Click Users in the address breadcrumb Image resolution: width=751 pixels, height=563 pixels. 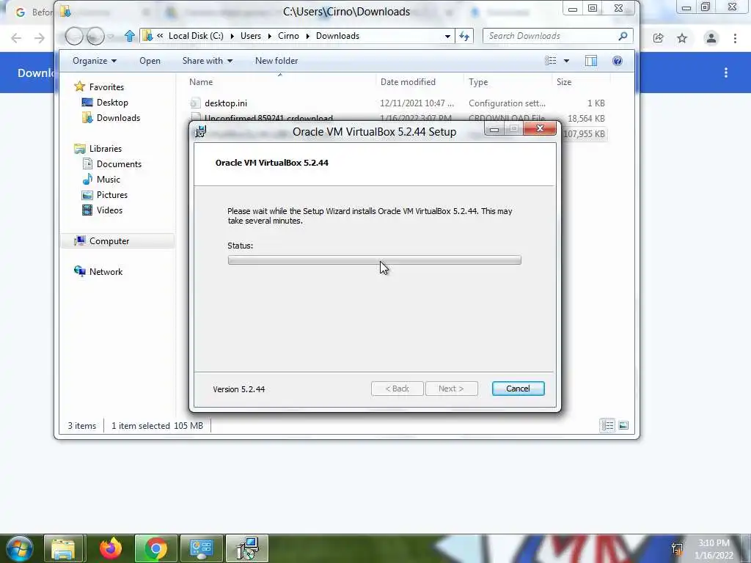[251, 36]
